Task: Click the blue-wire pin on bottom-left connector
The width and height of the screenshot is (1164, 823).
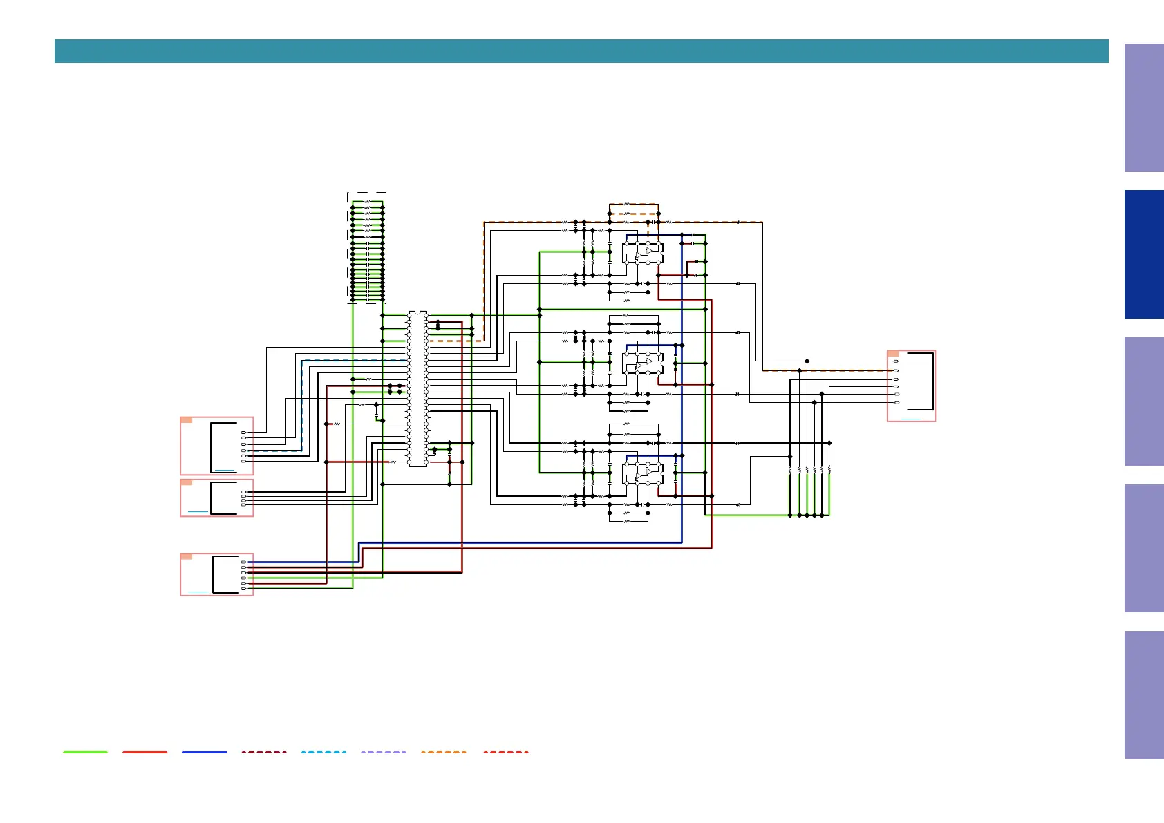Action: 243,562
